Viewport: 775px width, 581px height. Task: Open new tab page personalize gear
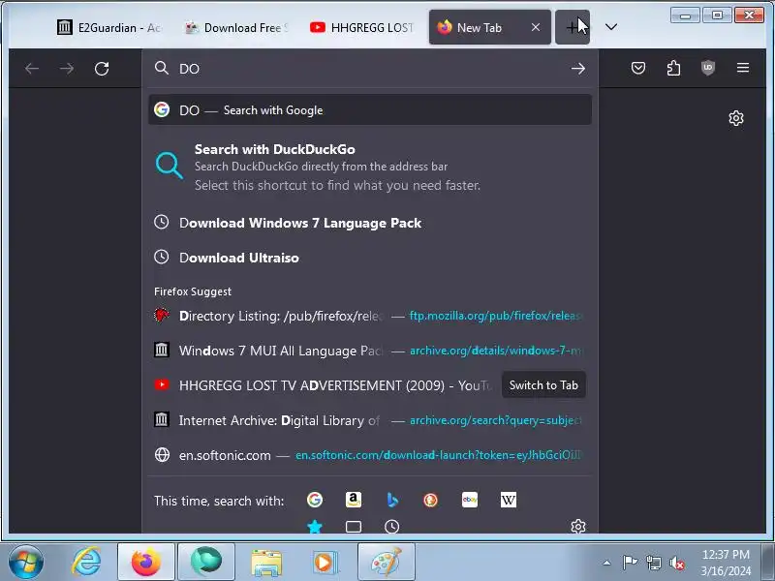point(736,118)
